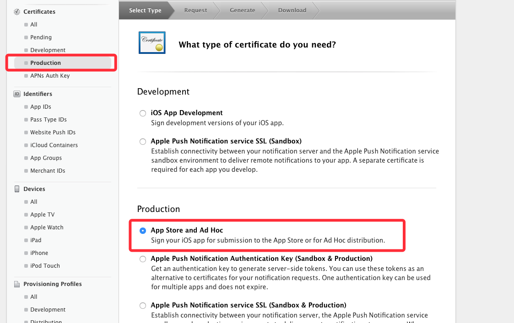The width and height of the screenshot is (514, 323).
Task: Open iPad devices
Action: point(36,240)
